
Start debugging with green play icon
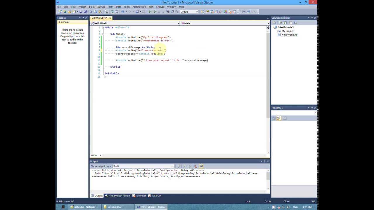pyautogui.click(x=150, y=12)
